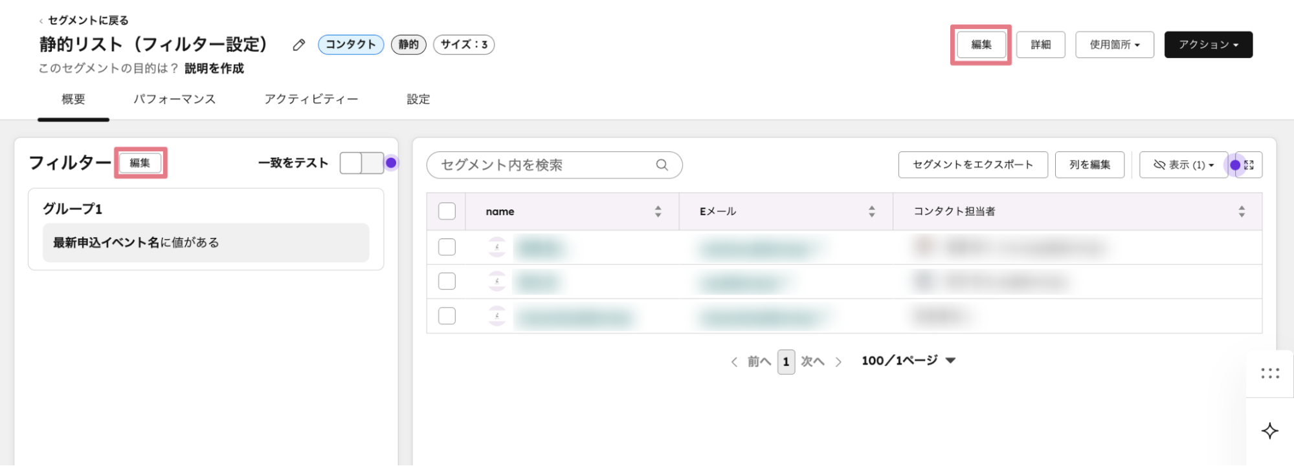
Task: Sort by コンタクト担当者 column arrows
Action: [1241, 211]
